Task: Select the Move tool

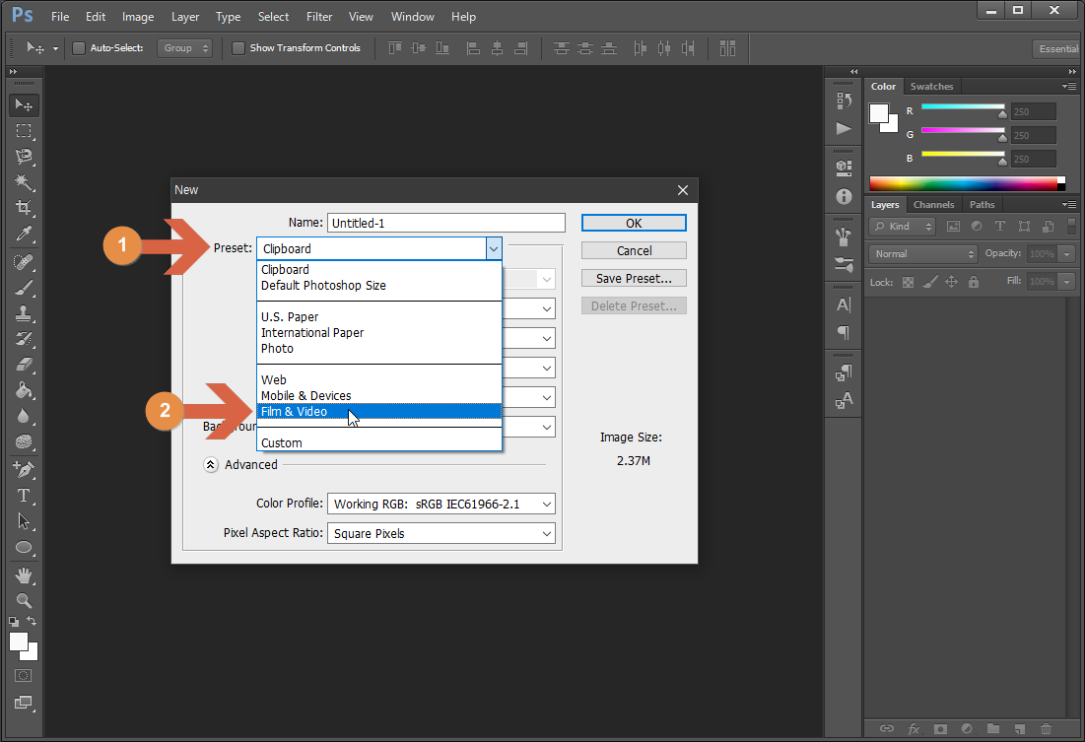Action: (24, 104)
